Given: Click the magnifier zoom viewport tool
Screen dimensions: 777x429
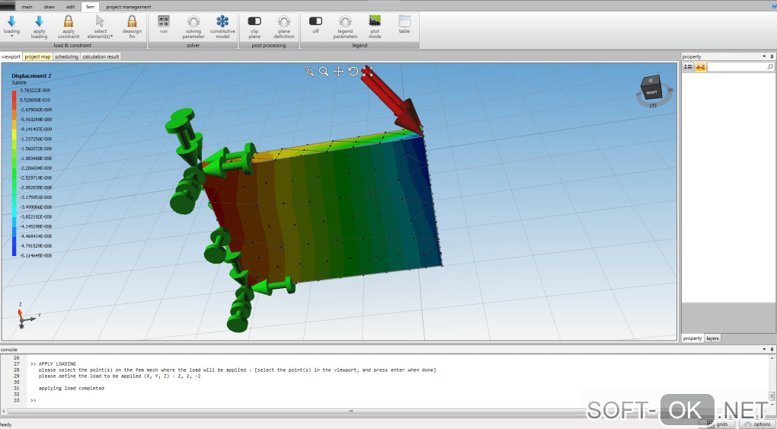Looking at the screenshot, I should [x=324, y=72].
